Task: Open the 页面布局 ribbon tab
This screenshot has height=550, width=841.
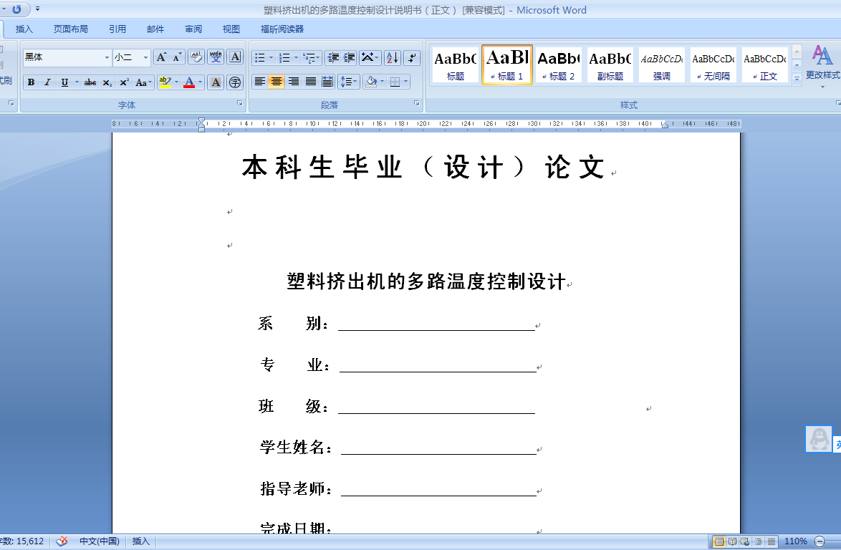Action: tap(71, 29)
